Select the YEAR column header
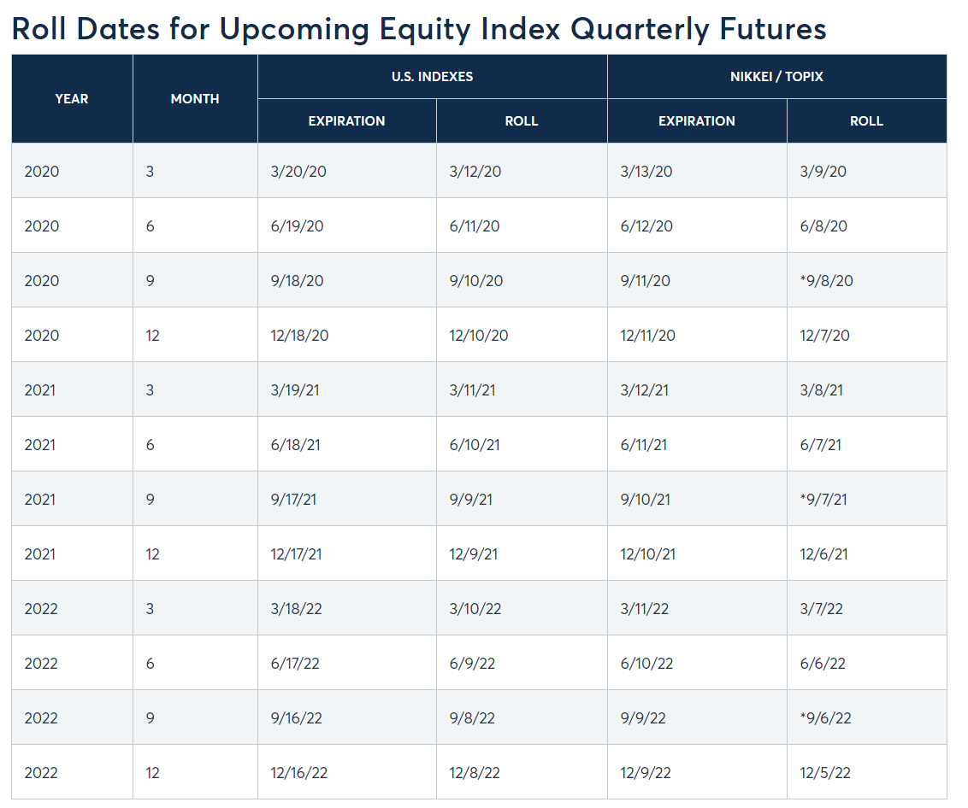968x808 pixels. point(72,99)
